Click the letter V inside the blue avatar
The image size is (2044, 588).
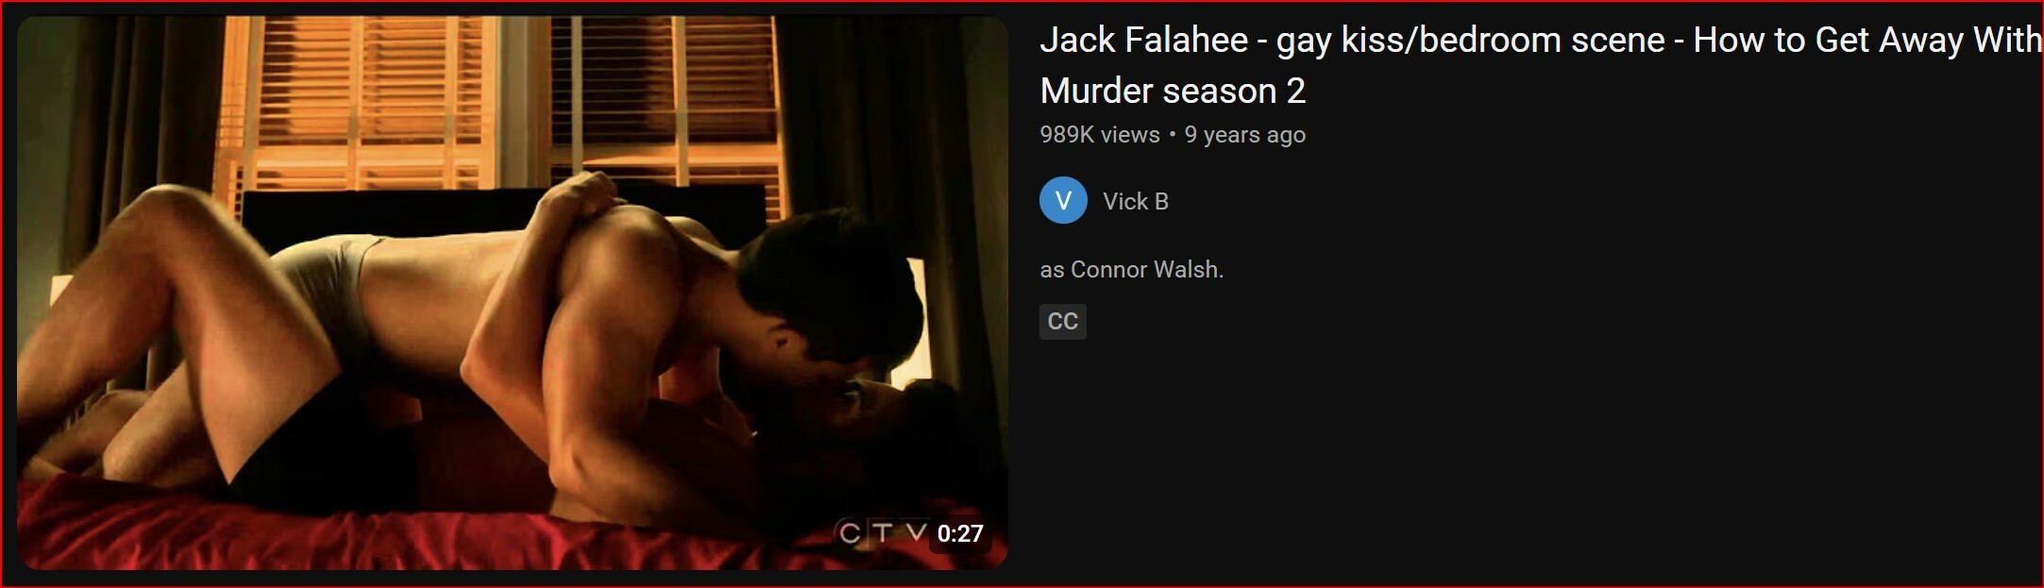click(1063, 201)
